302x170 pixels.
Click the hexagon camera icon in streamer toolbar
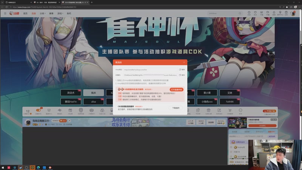(91, 111)
